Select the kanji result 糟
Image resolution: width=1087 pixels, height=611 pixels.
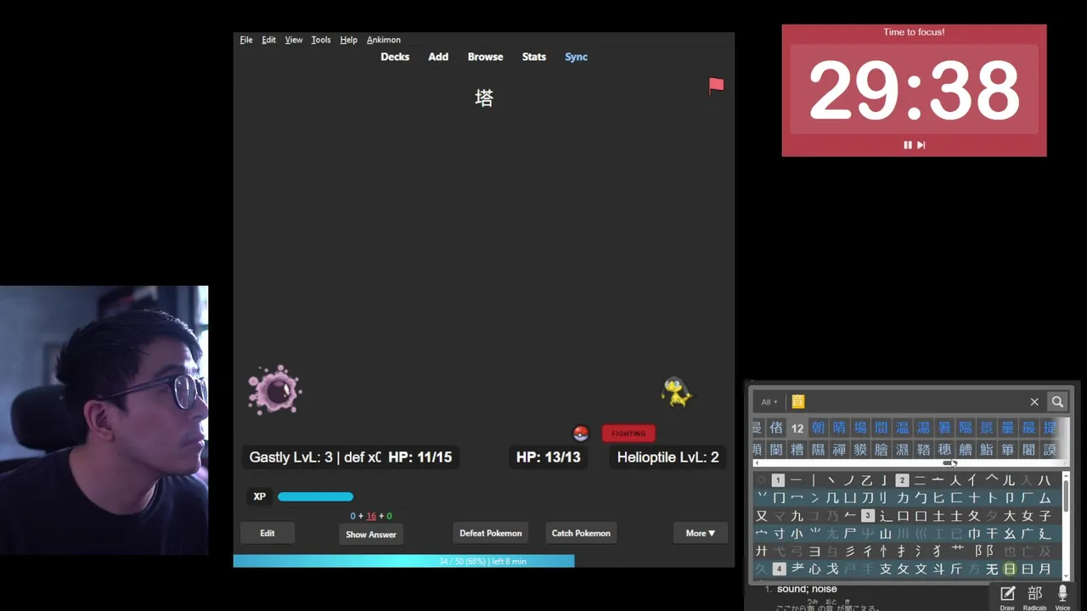(x=797, y=450)
